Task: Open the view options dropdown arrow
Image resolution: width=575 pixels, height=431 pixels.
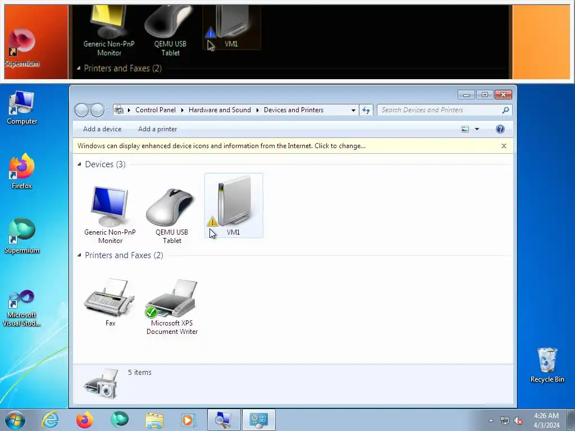Action: pos(477,129)
